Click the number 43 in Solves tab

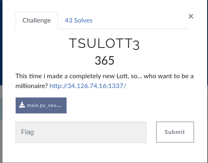69,20
